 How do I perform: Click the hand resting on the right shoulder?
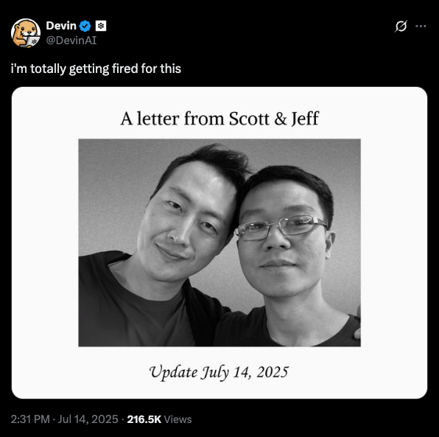(x=357, y=322)
